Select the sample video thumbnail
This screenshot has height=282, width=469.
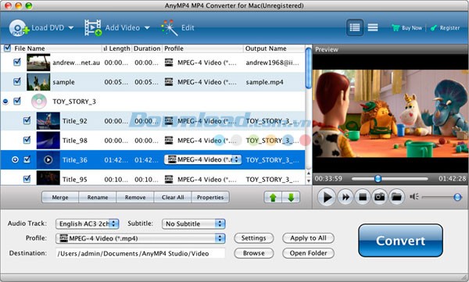pyautogui.click(x=38, y=82)
